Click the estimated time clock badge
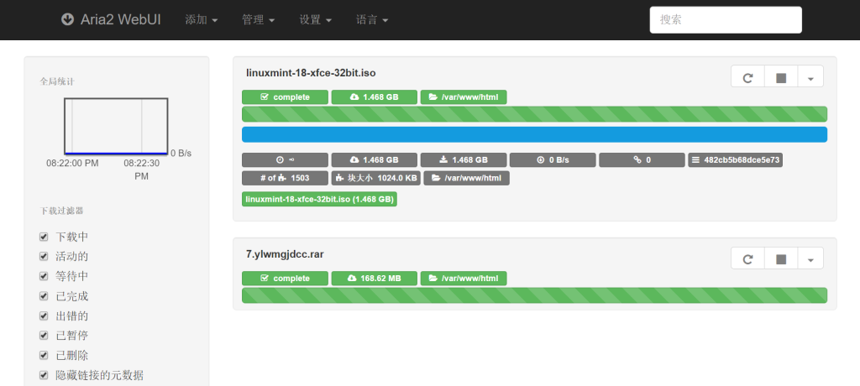 pyautogui.click(x=285, y=160)
